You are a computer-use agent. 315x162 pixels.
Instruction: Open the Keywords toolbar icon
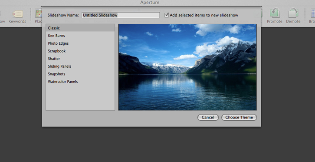[17, 14]
